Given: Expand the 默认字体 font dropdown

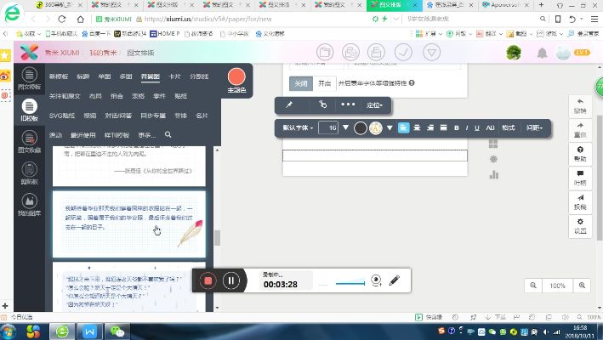Looking at the screenshot, I should click(x=299, y=127).
